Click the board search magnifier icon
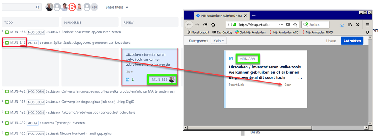The width and height of the screenshot is (378, 136). tap(37, 7)
